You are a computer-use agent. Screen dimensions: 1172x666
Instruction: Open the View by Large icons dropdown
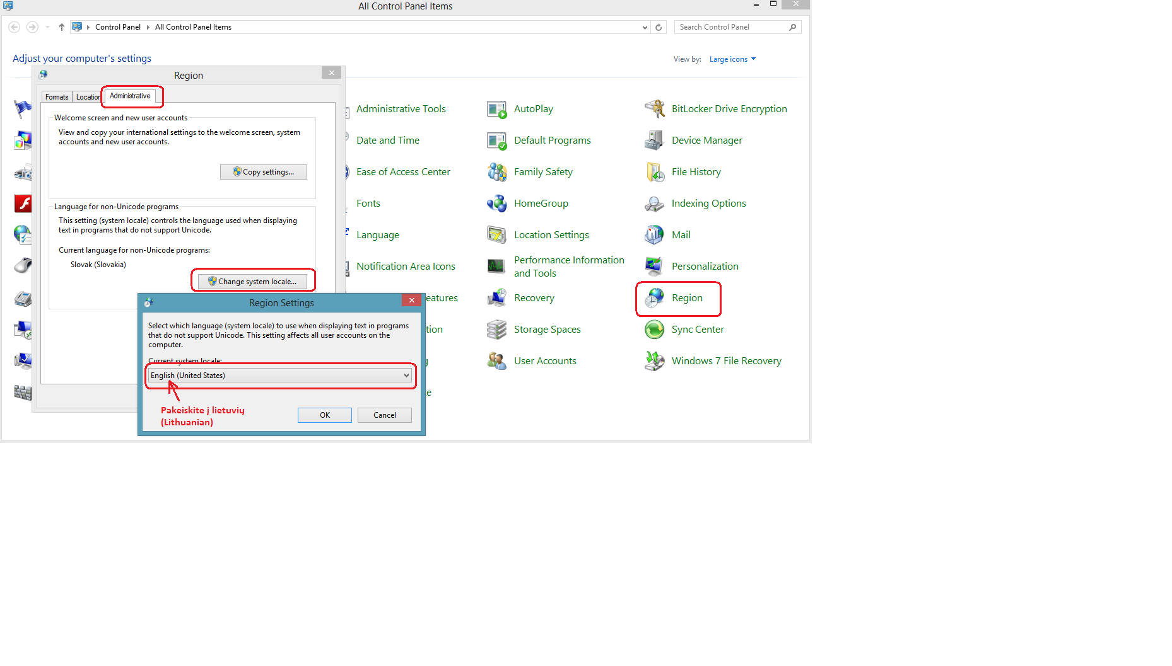tap(732, 59)
